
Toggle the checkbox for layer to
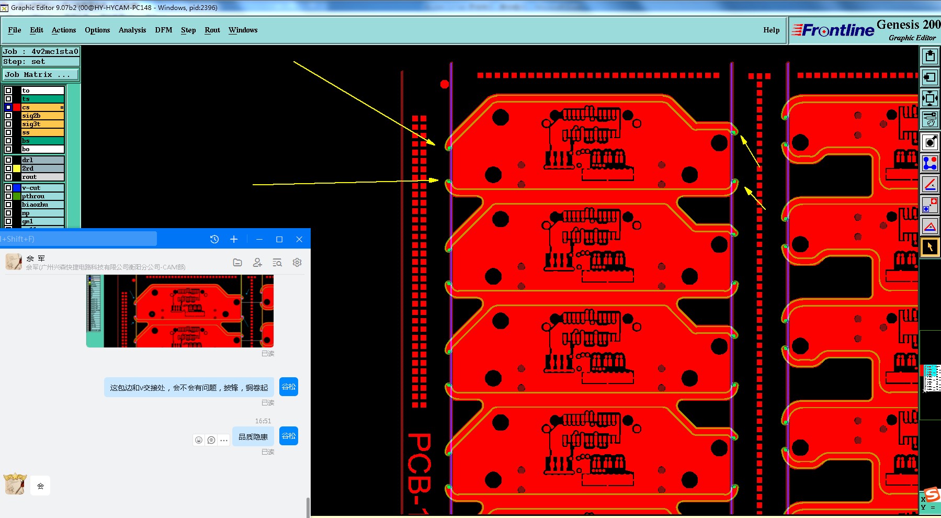(8, 91)
